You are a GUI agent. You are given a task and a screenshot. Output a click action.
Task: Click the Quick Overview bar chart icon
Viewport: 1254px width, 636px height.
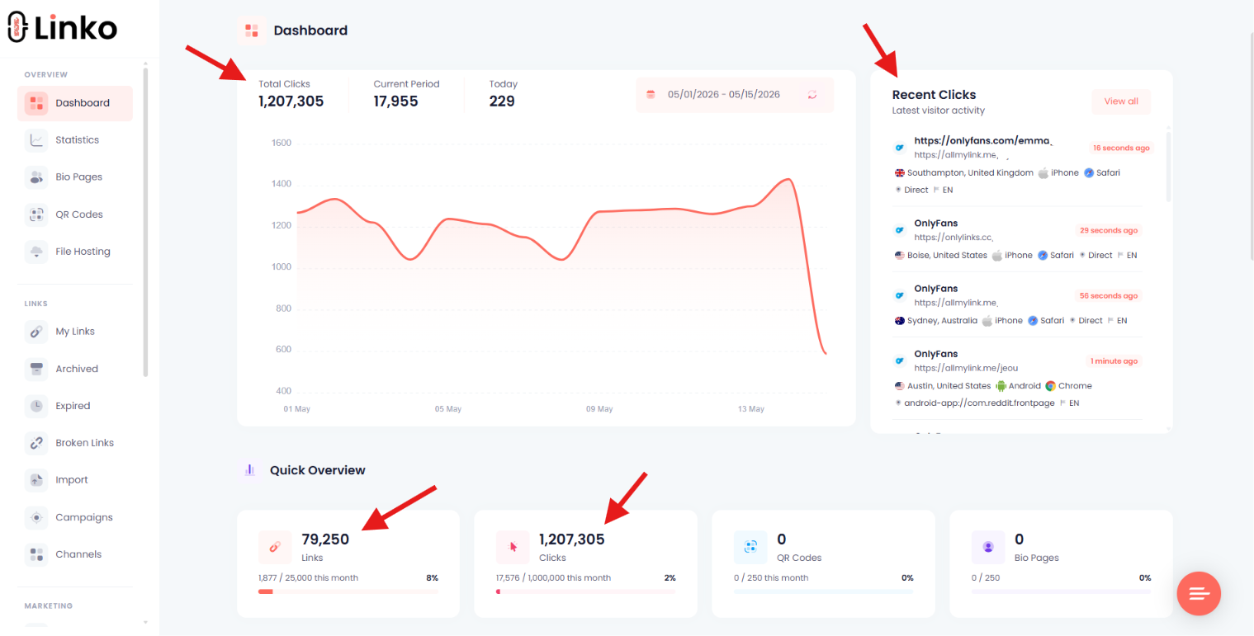[x=249, y=470]
